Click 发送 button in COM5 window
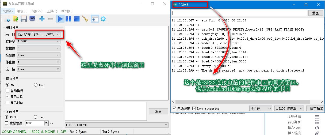Image resolution: width=325 pixels, height=135 pixels. (316, 13)
